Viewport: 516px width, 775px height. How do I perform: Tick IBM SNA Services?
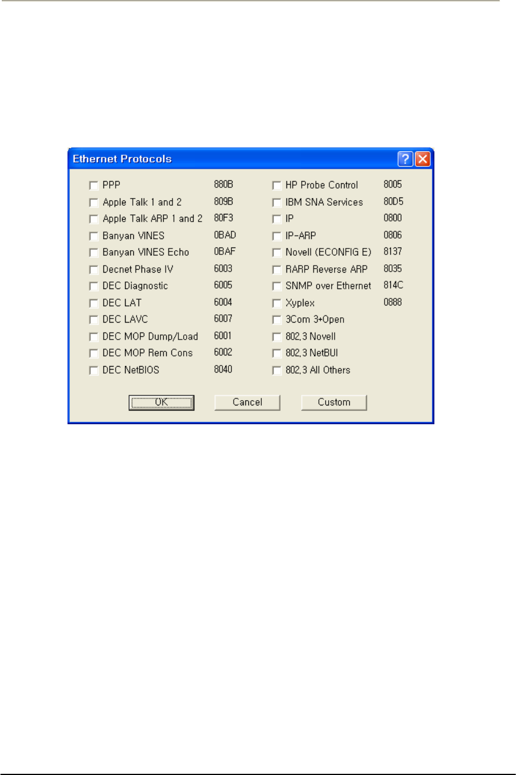(x=276, y=203)
